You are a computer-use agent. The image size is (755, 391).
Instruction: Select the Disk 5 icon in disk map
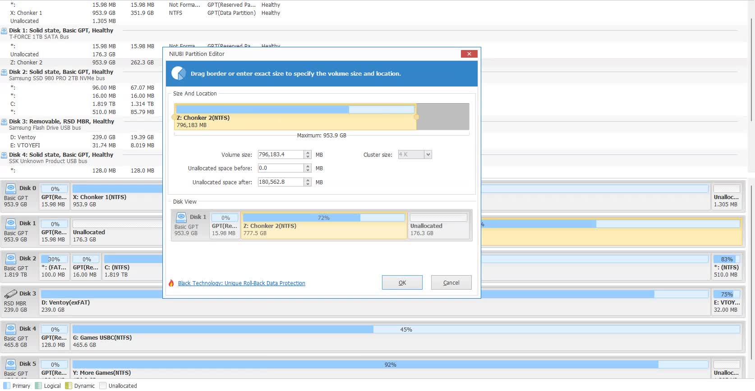(11, 364)
